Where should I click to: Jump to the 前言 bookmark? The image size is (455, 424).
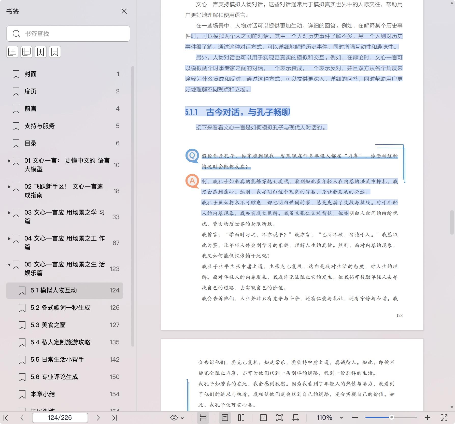coord(65,109)
